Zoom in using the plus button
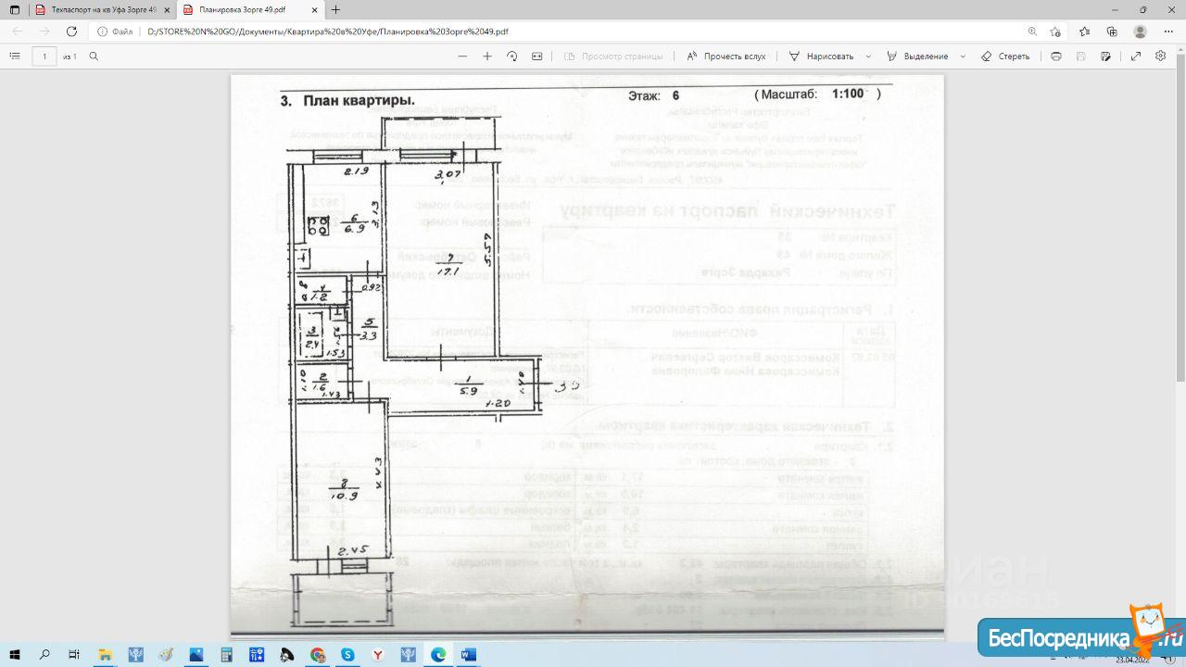1186x667 pixels. coord(487,56)
